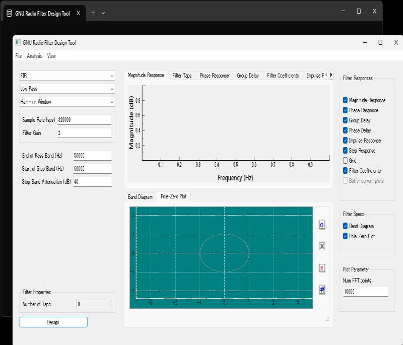Click the 'Magnitude (dB)' axis label
The width and height of the screenshot is (403, 345).
pyautogui.click(x=131, y=122)
